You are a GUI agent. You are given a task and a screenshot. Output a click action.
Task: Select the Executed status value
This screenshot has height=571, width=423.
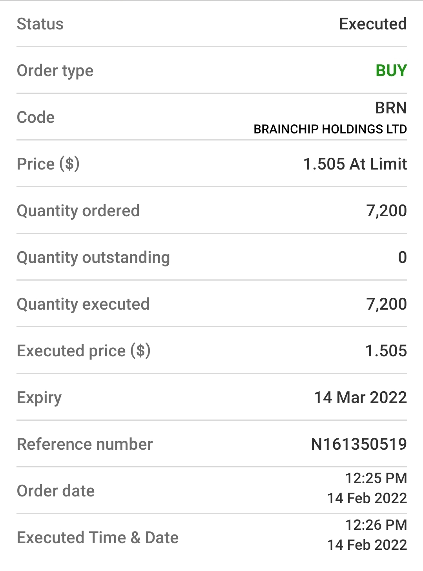tap(373, 24)
